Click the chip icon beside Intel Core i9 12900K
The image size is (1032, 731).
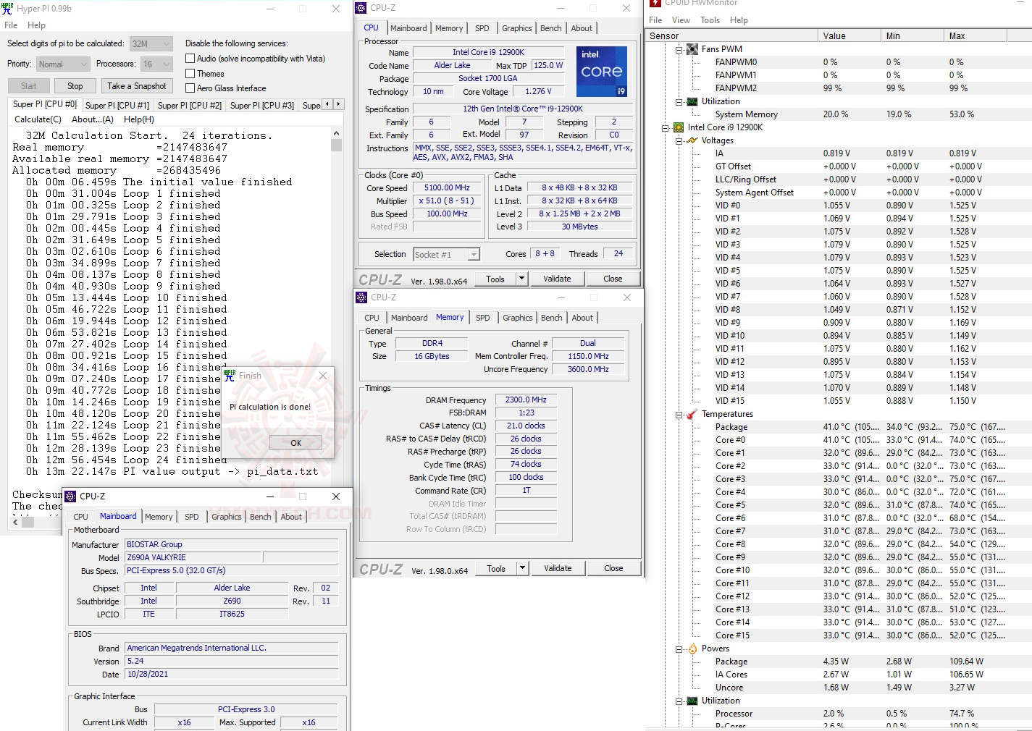pos(679,127)
